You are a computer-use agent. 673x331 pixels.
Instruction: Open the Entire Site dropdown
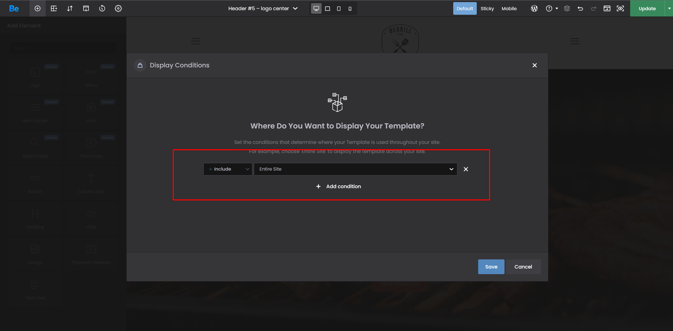355,169
